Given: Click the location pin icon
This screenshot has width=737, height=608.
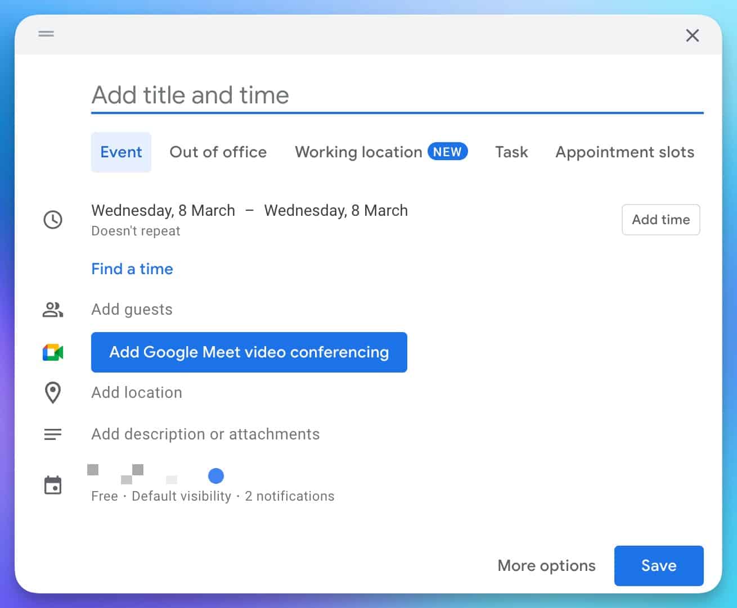Looking at the screenshot, I should (x=52, y=392).
